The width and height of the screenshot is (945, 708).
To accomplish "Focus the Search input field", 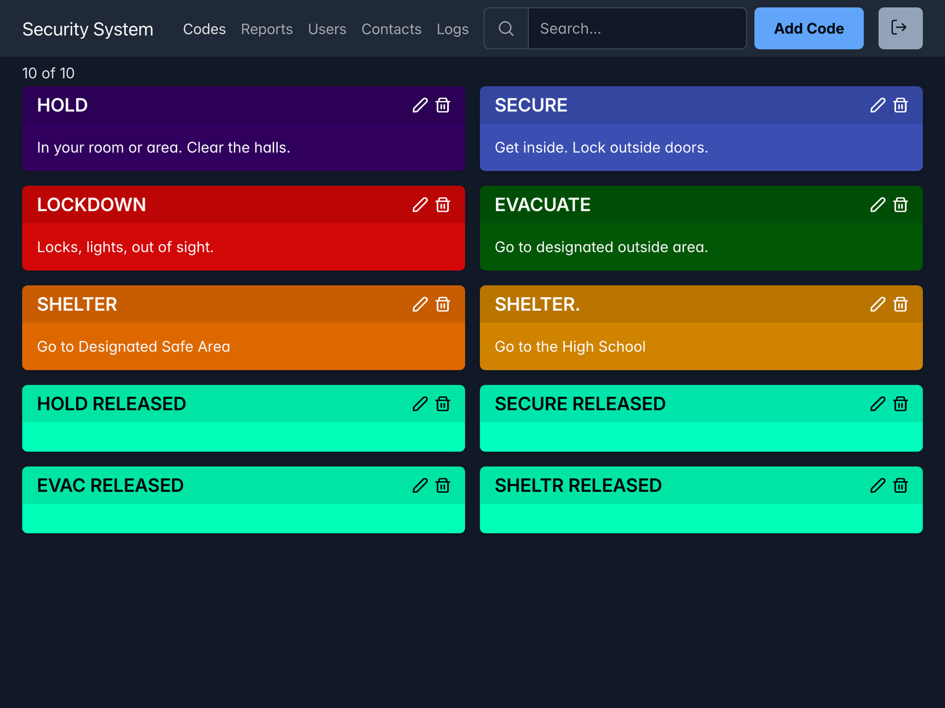I will pos(636,28).
